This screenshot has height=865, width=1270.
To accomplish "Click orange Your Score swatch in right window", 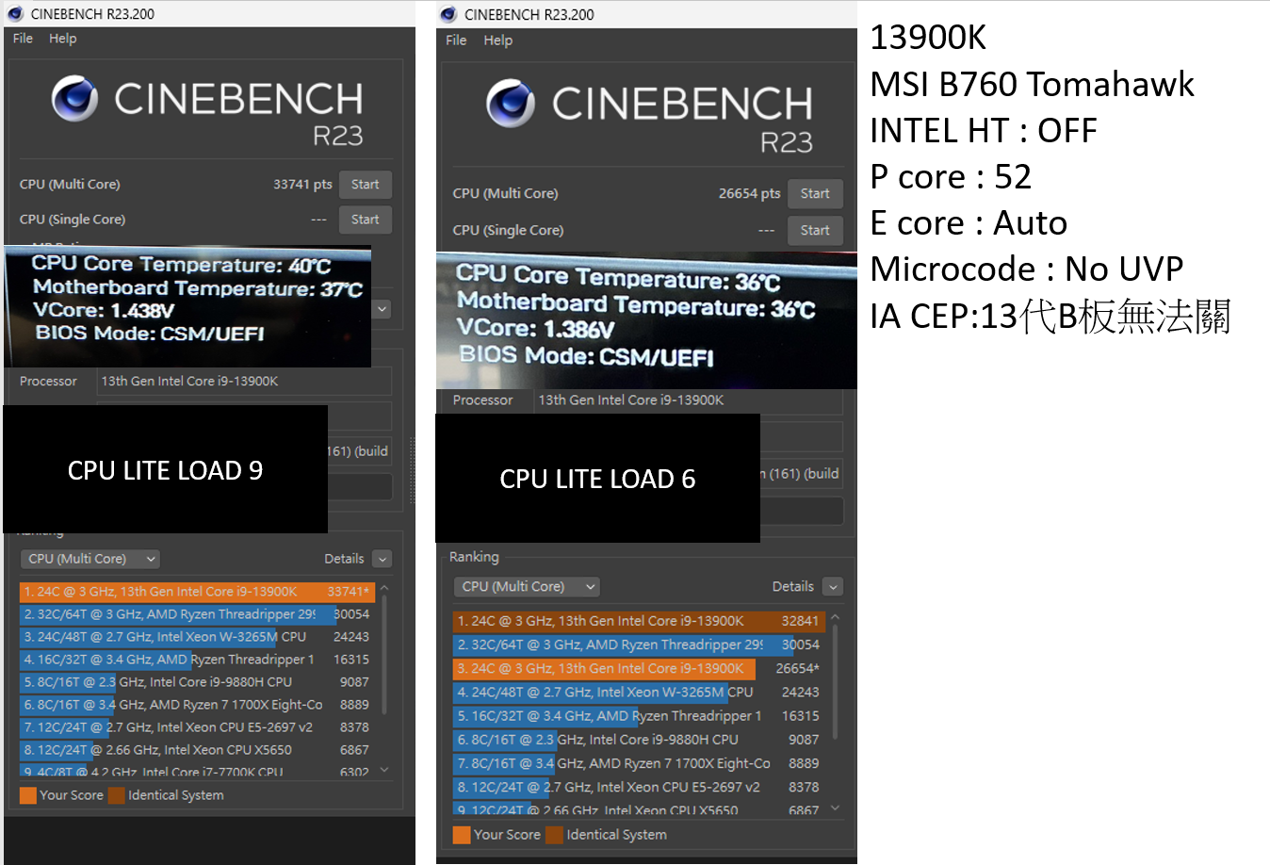I will pyautogui.click(x=462, y=835).
